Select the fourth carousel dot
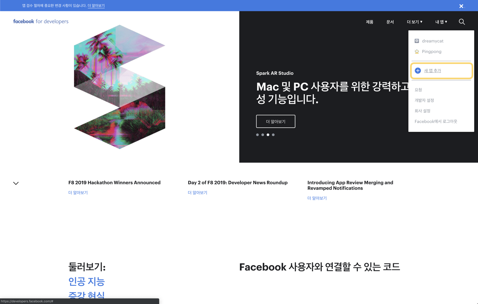The image size is (478, 304). coord(273,135)
